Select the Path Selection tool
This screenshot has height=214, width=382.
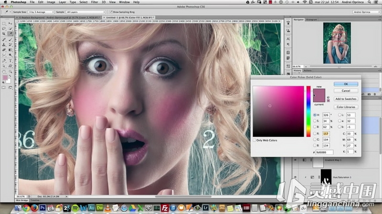click(4, 66)
